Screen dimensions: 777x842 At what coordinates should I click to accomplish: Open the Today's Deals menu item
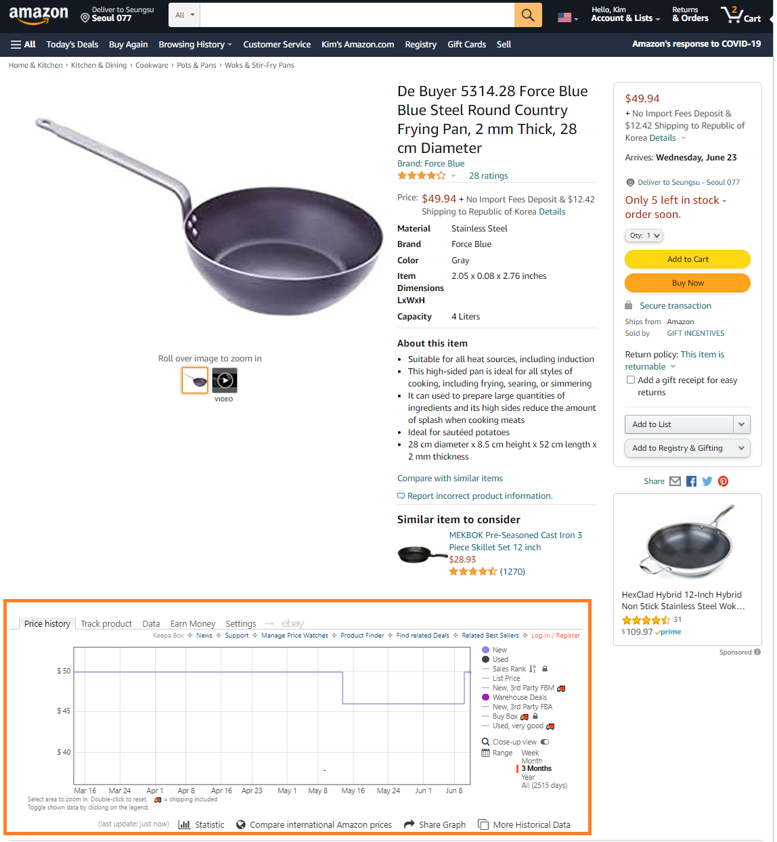(72, 45)
